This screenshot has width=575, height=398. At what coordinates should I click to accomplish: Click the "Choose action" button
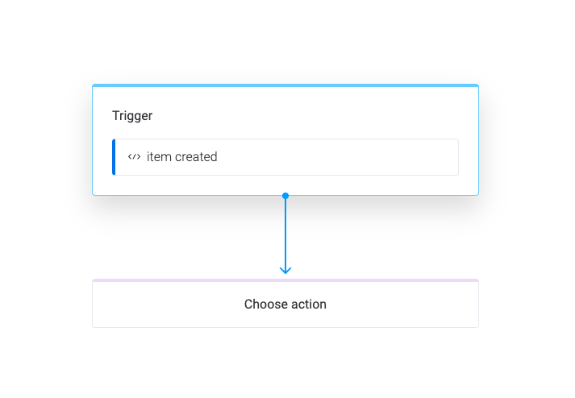click(285, 305)
